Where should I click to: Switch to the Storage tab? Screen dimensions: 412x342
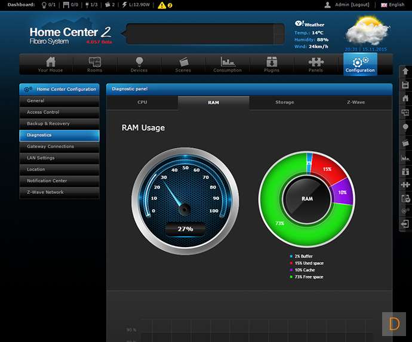coord(284,103)
